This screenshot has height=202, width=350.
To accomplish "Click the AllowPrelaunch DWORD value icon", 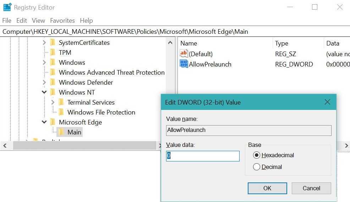I will [x=184, y=64].
